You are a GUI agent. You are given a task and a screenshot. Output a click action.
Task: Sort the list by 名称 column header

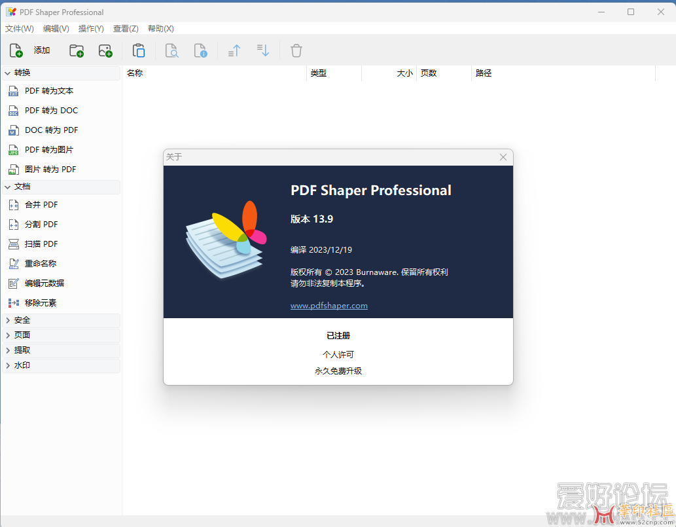click(214, 73)
